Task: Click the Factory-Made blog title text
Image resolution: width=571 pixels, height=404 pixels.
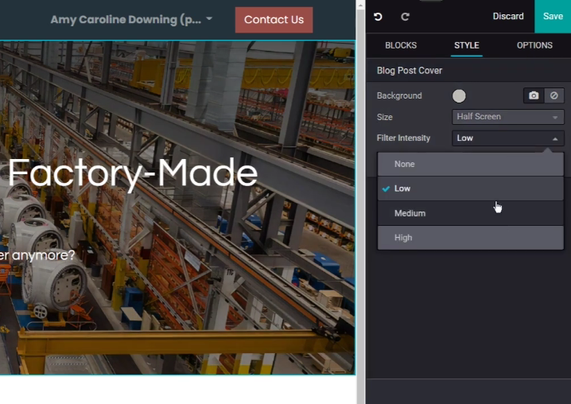Action: pos(133,173)
